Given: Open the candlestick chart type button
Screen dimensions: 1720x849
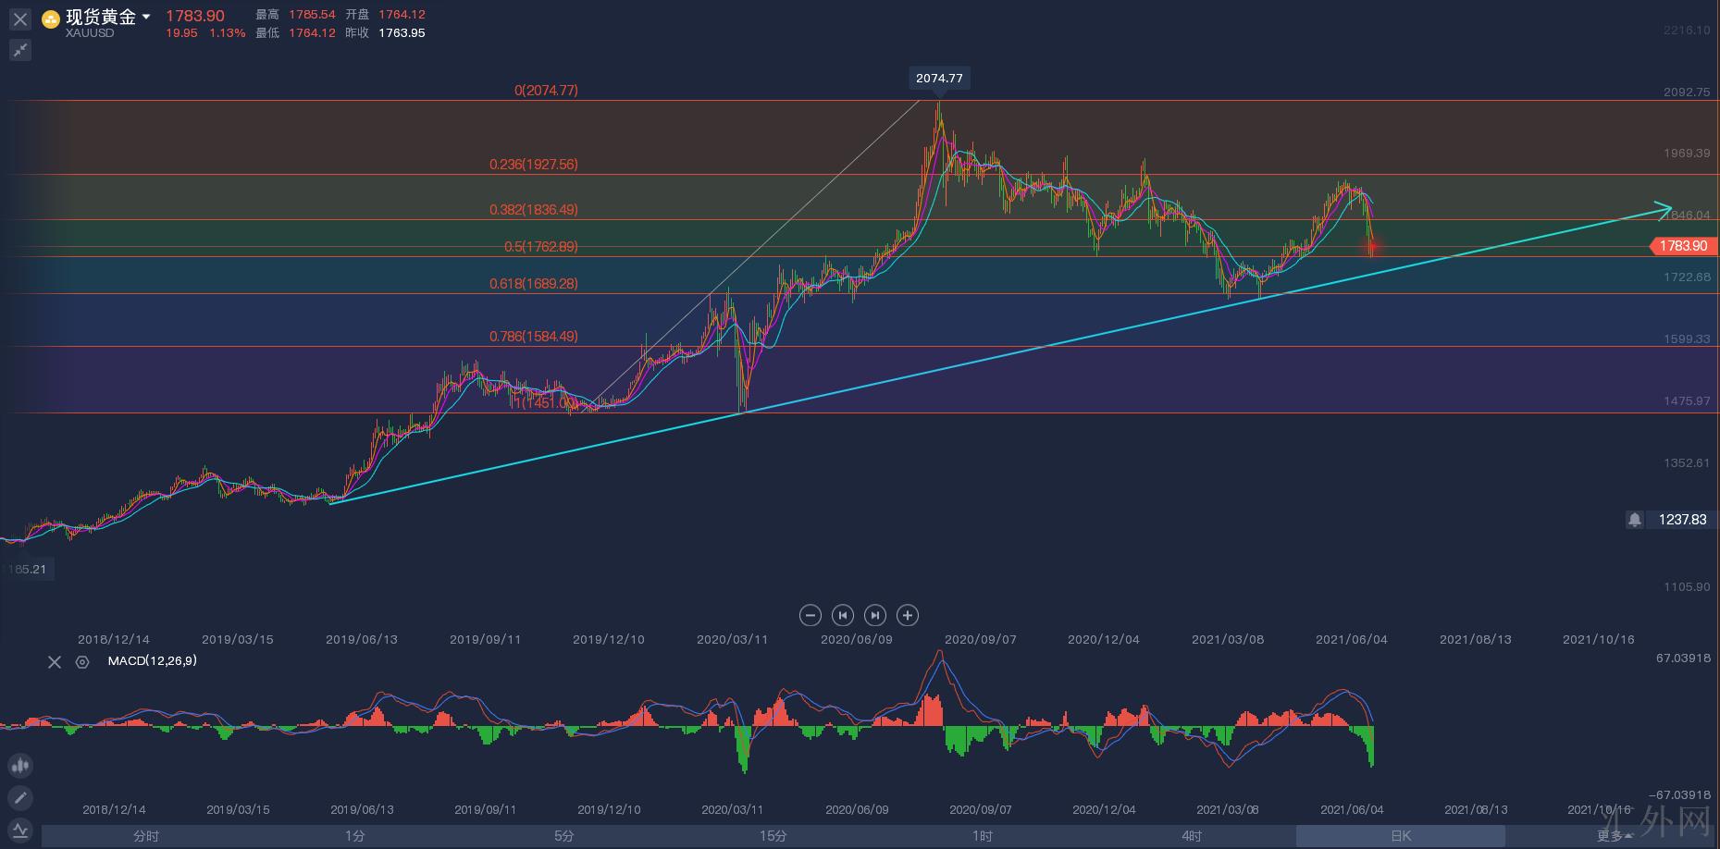Looking at the screenshot, I should click(x=20, y=766).
